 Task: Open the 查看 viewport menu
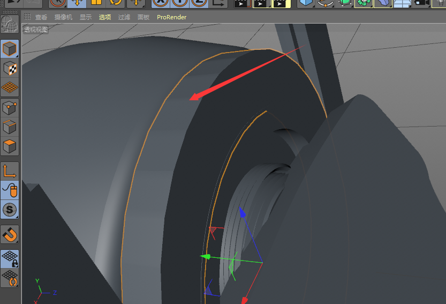pos(41,17)
